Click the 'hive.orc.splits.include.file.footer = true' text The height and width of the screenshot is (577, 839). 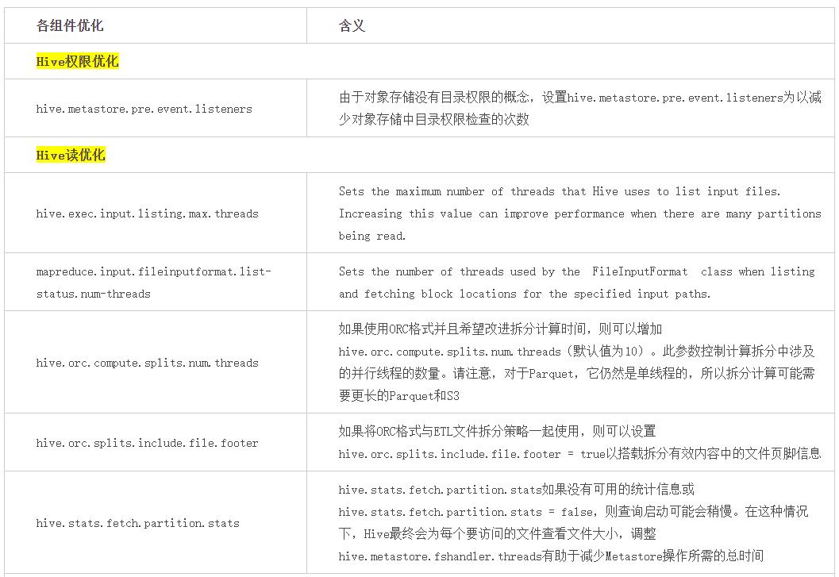[x=471, y=454]
